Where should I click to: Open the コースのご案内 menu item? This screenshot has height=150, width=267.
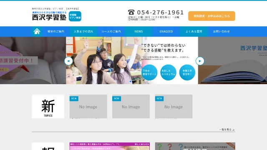[111, 32]
